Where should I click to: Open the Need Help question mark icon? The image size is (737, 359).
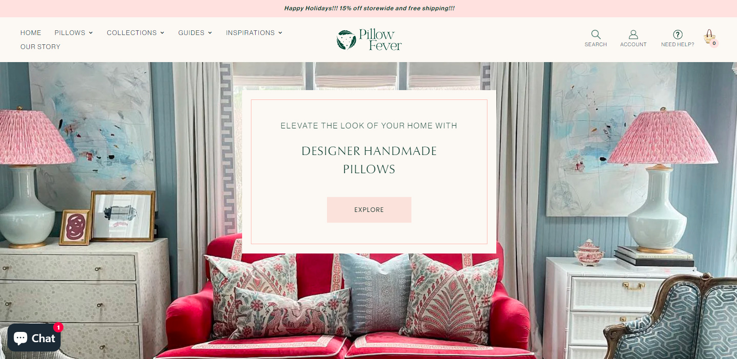(678, 35)
